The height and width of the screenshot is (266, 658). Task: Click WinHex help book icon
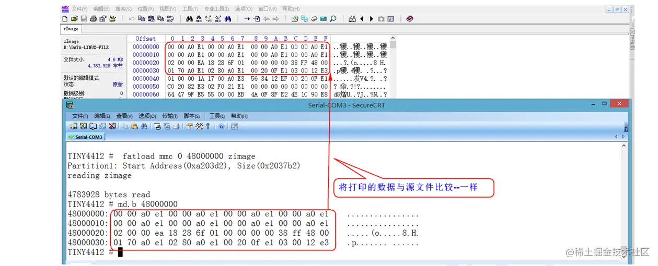[410, 19]
